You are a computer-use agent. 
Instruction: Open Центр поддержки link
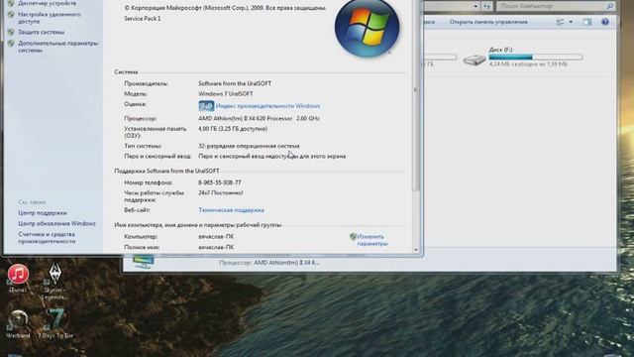(43, 213)
